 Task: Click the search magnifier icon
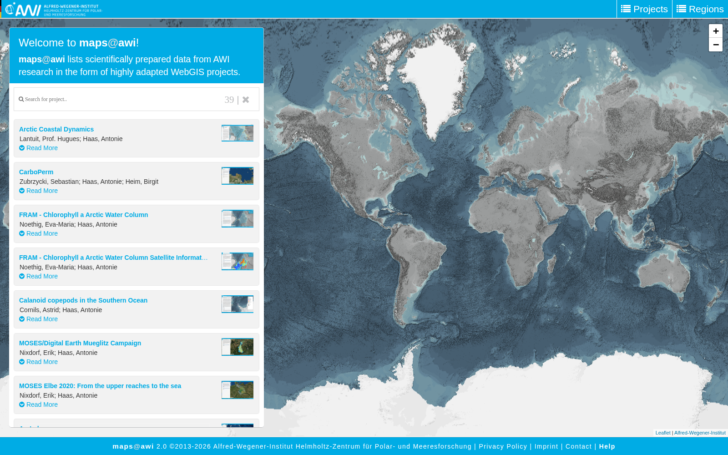point(21,99)
